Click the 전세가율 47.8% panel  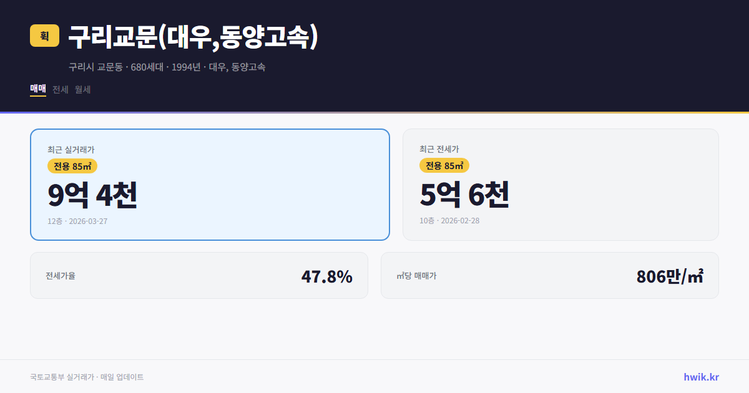pyautogui.click(x=200, y=275)
